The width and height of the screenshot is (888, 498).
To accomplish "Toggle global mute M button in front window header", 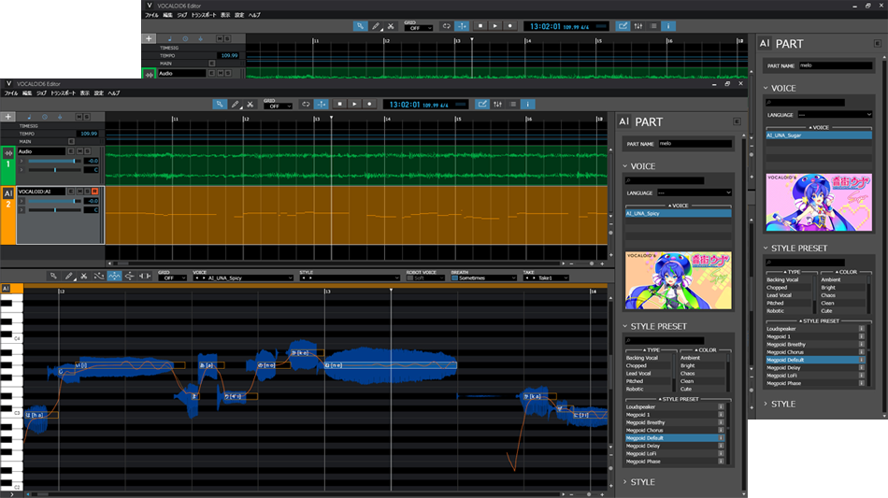I will click(x=79, y=117).
